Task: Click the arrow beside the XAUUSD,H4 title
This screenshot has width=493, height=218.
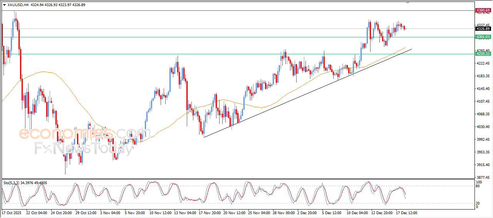Action: pyautogui.click(x=4, y=5)
